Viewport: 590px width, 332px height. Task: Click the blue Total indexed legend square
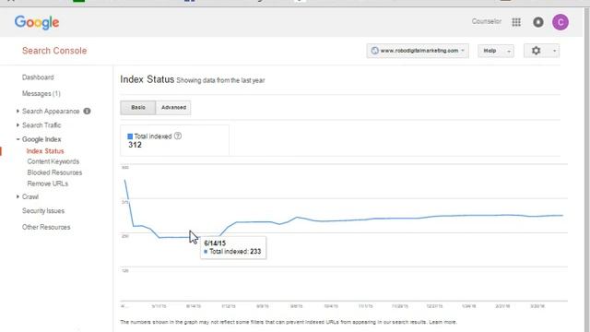(x=130, y=136)
